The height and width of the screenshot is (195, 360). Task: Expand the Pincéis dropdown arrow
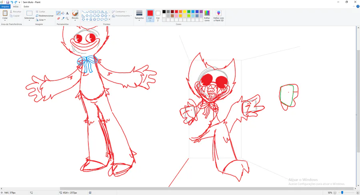point(75,20)
